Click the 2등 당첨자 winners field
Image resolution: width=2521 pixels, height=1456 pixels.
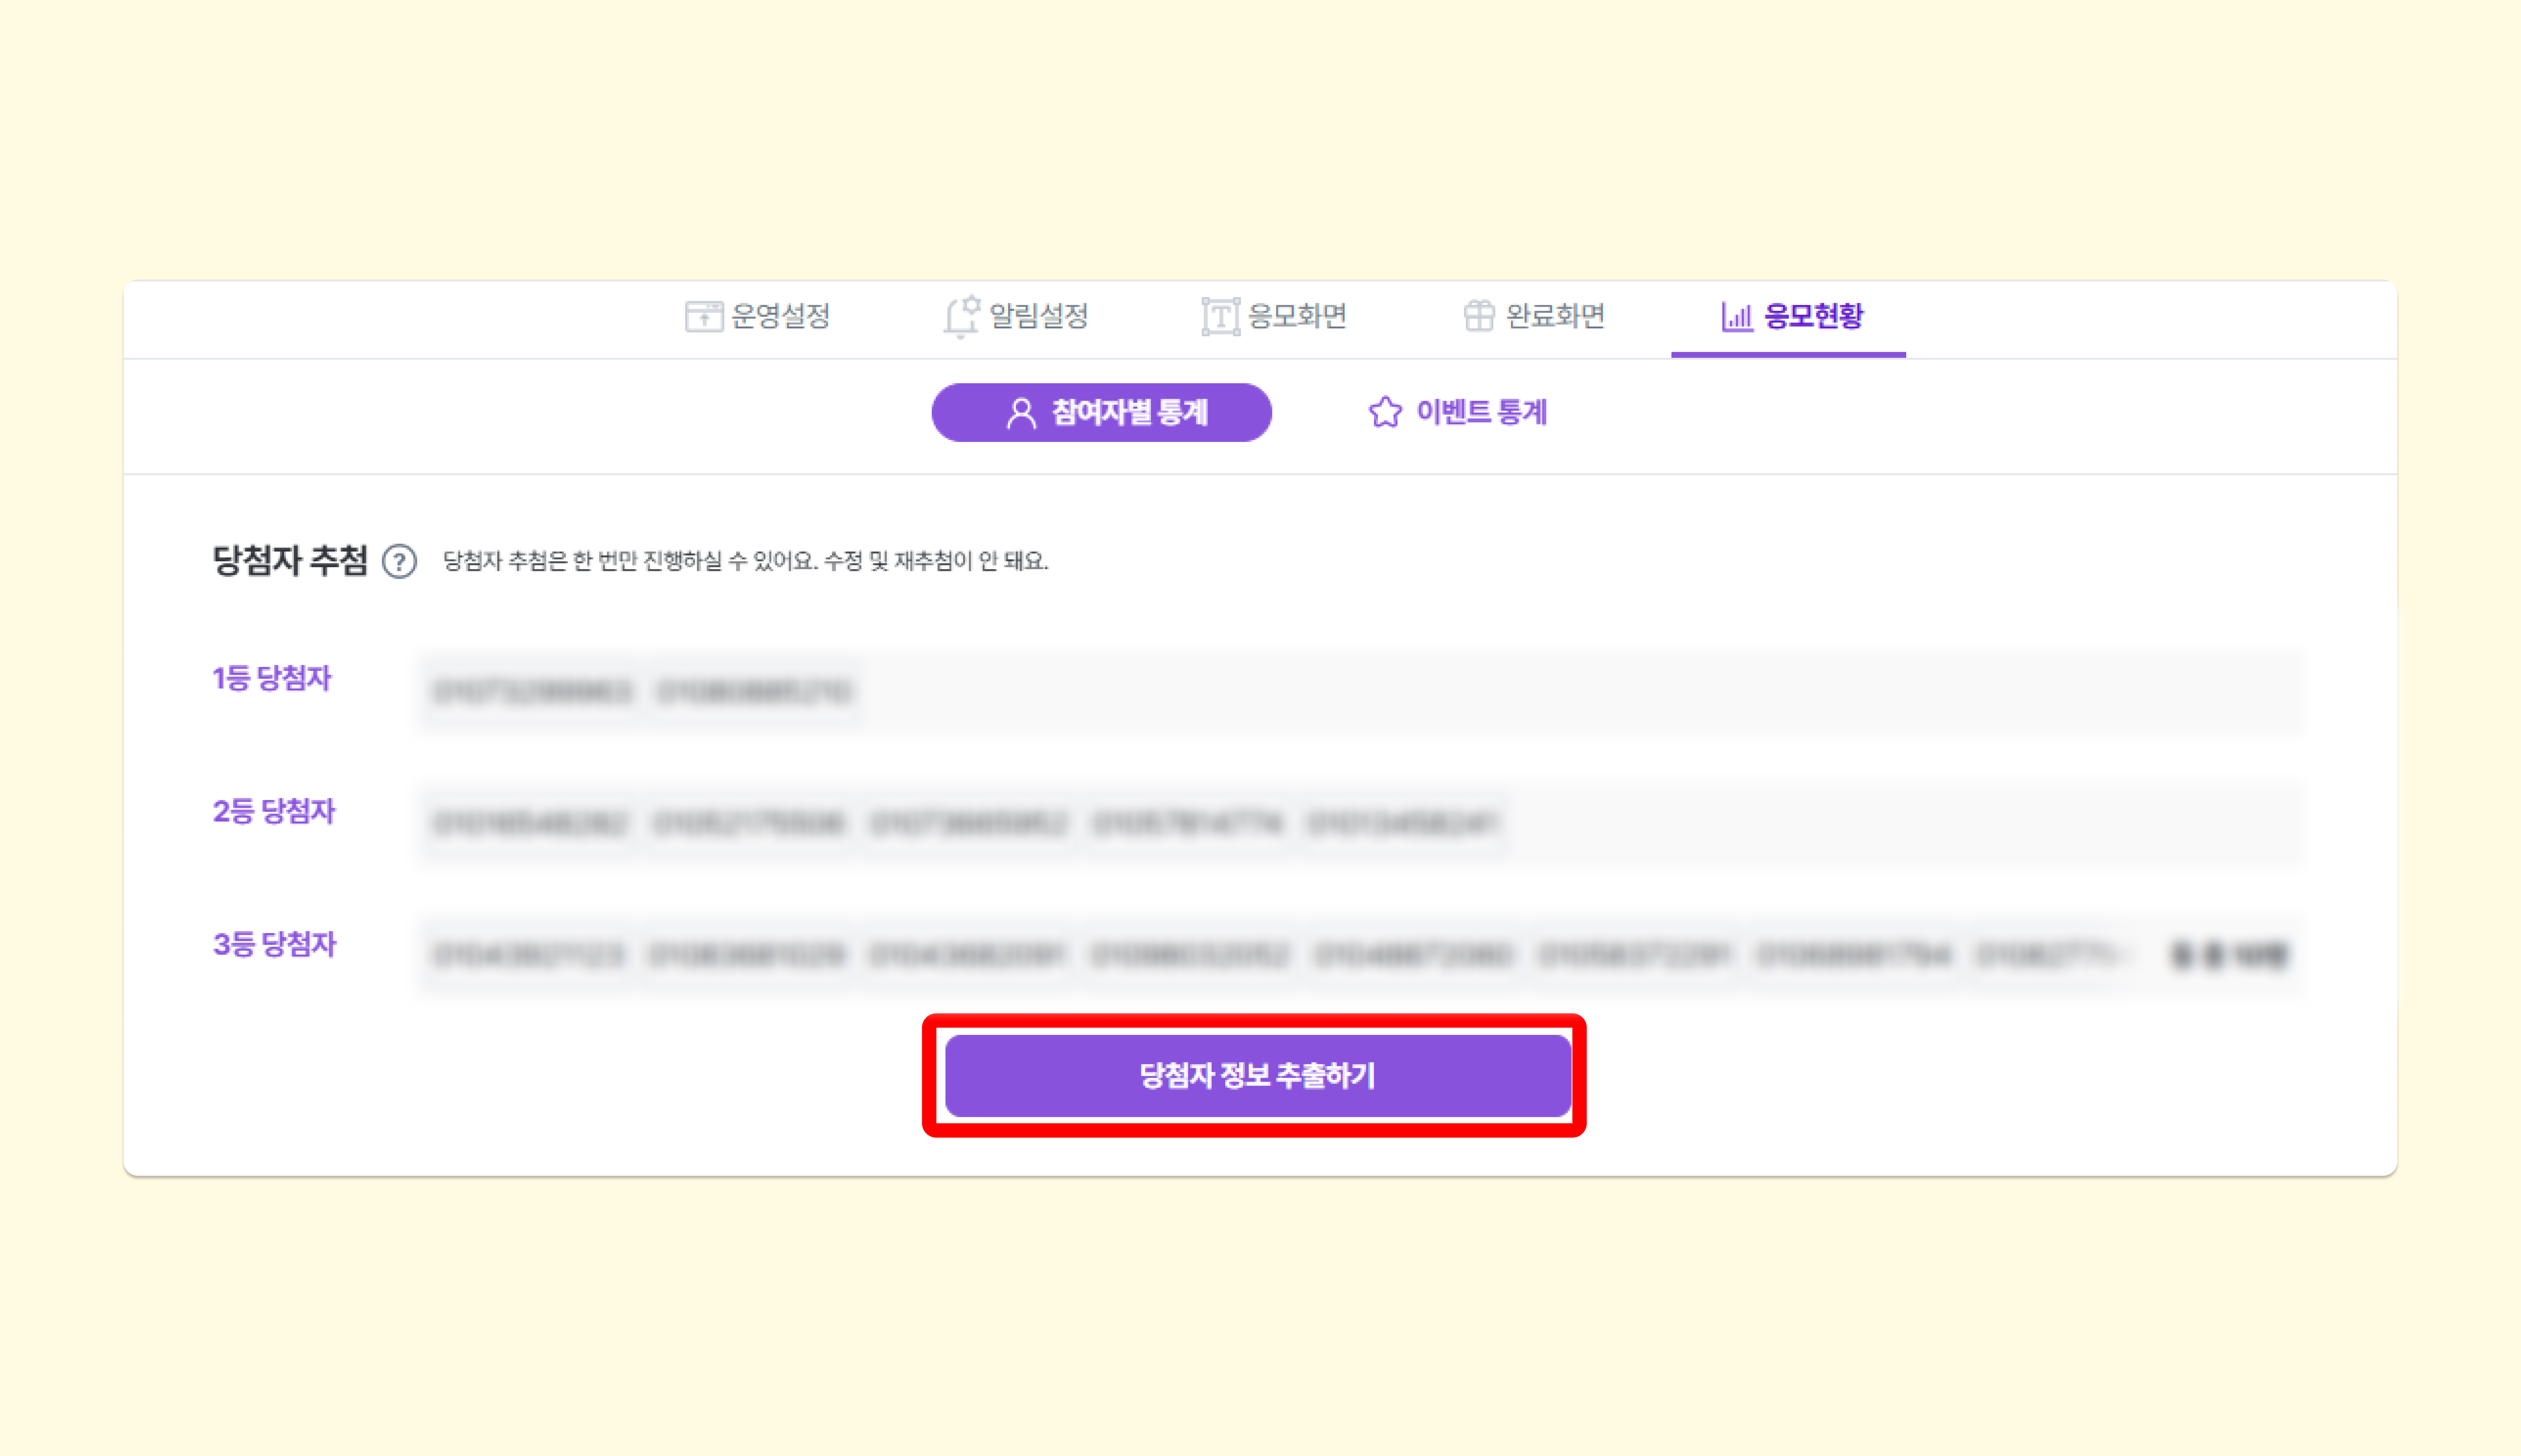(x=1360, y=823)
